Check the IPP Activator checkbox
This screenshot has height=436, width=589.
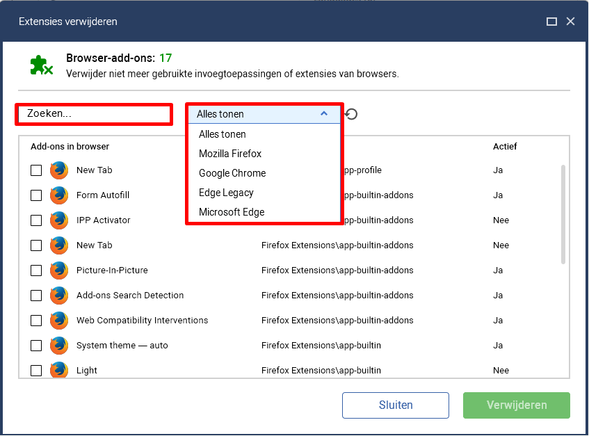(36, 220)
